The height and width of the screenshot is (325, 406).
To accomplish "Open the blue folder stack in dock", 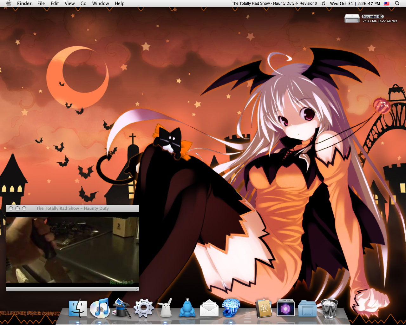I will pos(307,308).
